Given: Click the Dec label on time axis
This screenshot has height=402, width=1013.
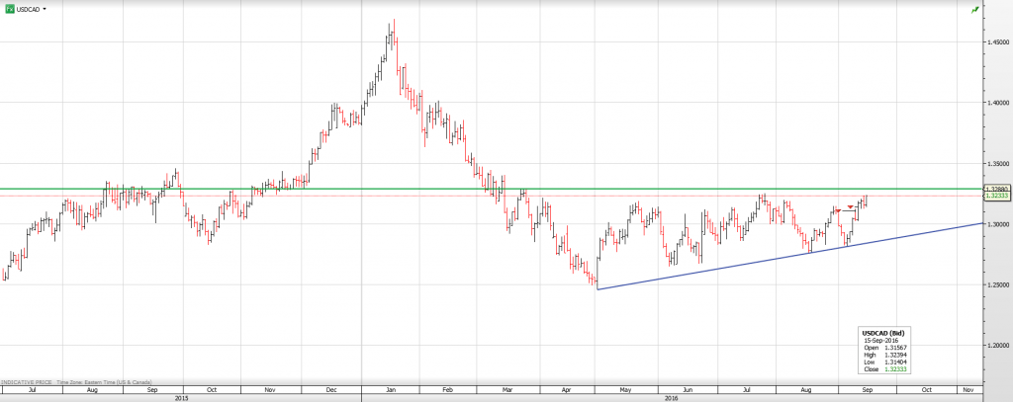Looking at the screenshot, I should point(331,390).
